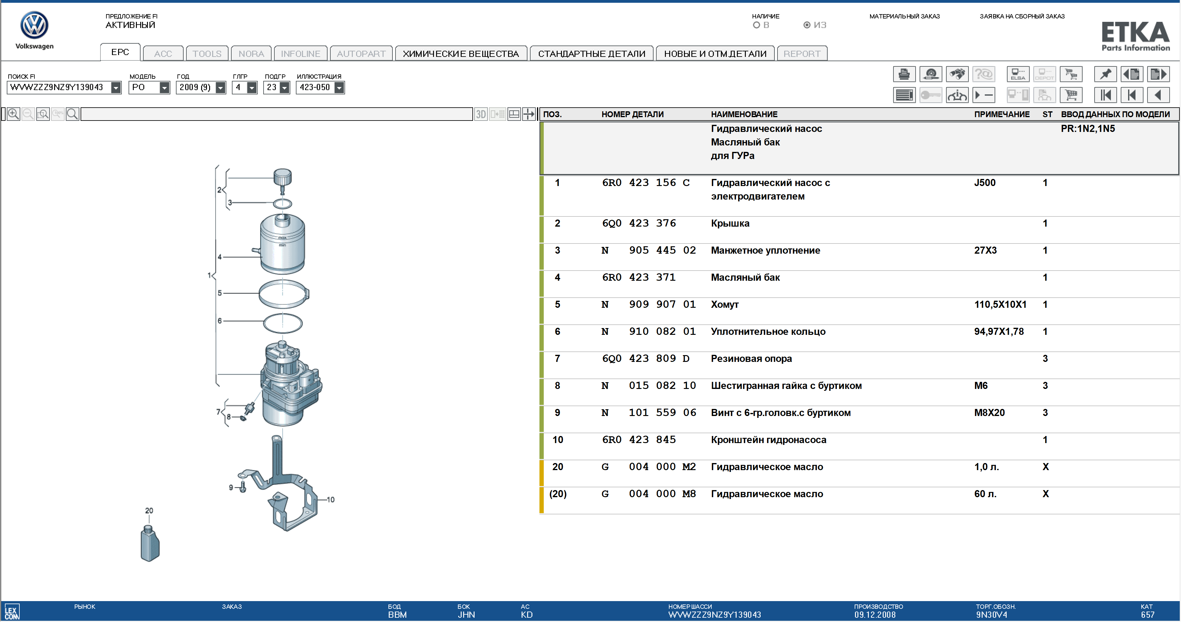Switch to the ХИМИЧЕСКИЕ ВЕЩЕСТВА tab
Viewport: 1181px width, 622px height.
(x=461, y=53)
